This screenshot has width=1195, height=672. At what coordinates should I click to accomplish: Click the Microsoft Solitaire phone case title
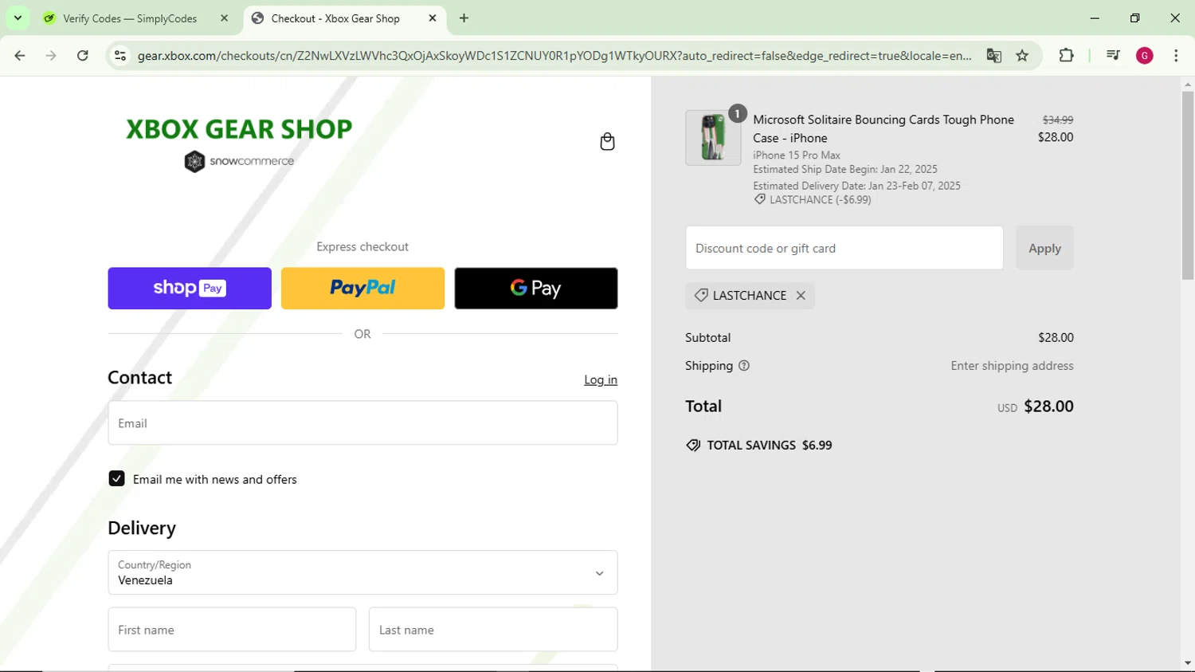[884, 128]
